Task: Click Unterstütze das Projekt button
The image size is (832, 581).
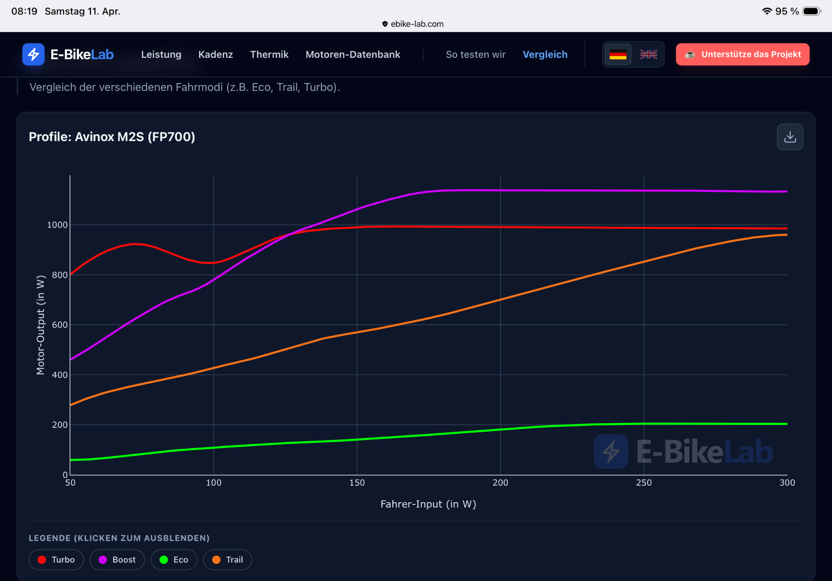Action: tap(743, 55)
